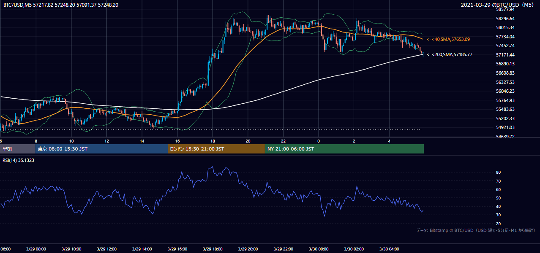The height and width of the screenshot is (253, 540).
Task: Click hour tick 20 under price chart
Action: (248, 141)
